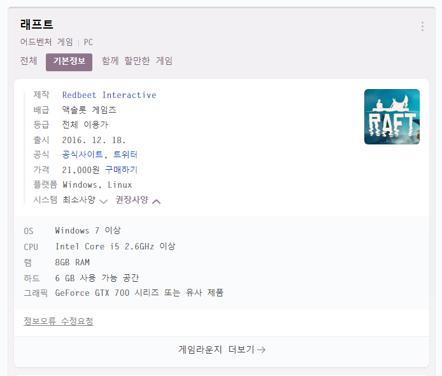
Task: Click the 래프트 game title
Action: pos(37,24)
